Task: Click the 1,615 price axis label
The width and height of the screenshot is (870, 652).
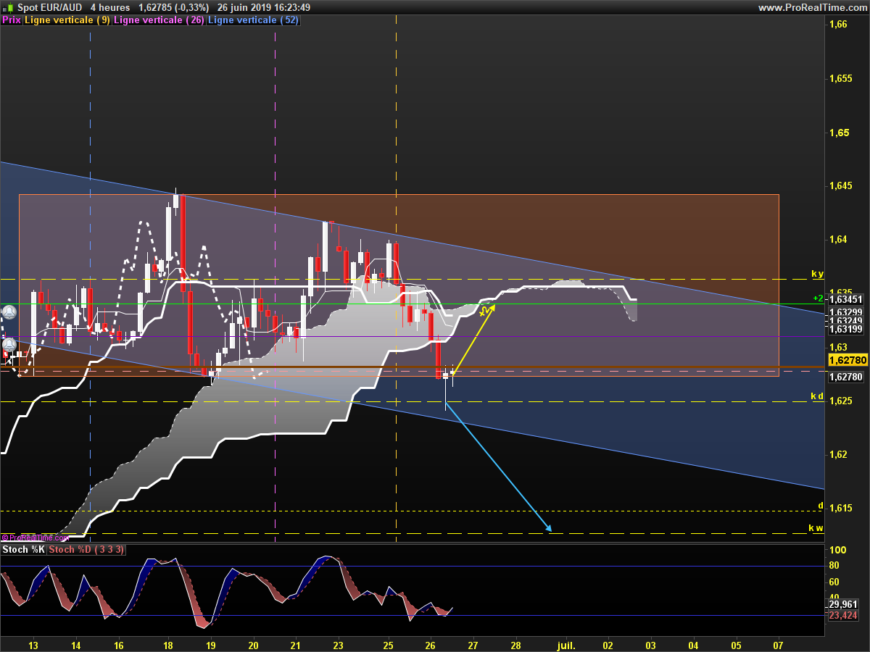Action: [840, 508]
